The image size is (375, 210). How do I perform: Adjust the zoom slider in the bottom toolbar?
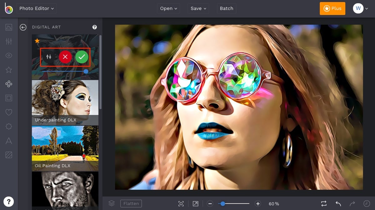coord(223,203)
